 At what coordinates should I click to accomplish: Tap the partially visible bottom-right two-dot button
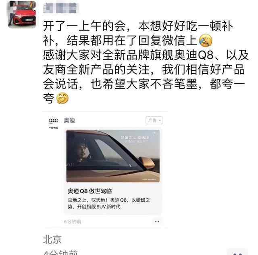tap(237, 252)
